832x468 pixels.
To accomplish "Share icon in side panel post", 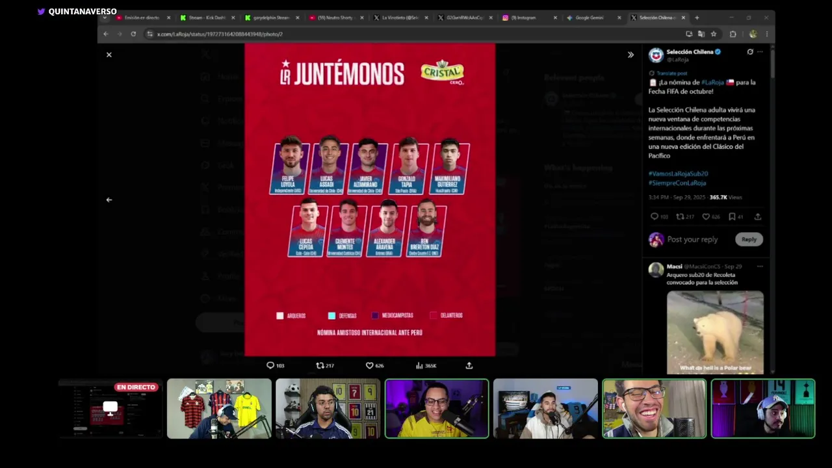I will tap(757, 216).
